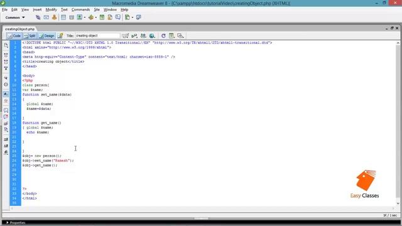Insert a Table from the Common bar
Viewport: 402px width, 226px height.
(x=63, y=18)
